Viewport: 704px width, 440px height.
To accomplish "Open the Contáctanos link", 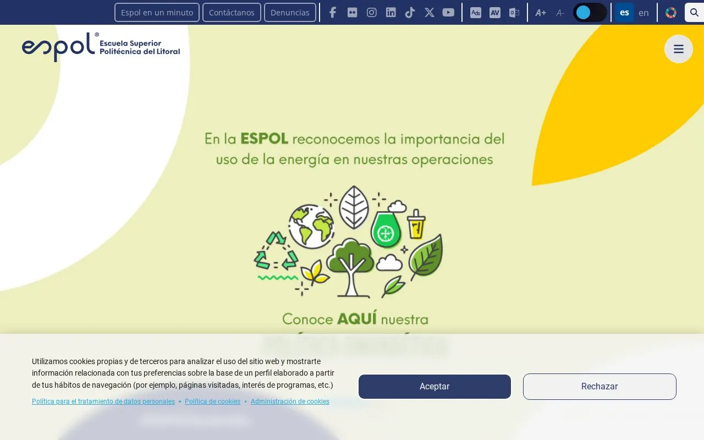I will (232, 12).
